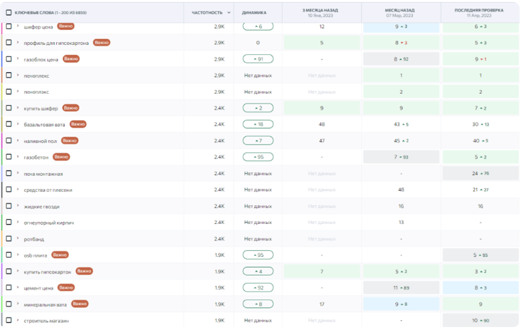Check the 'купить шифер' row checkbox
This screenshot has width=523, height=335.
point(9,108)
